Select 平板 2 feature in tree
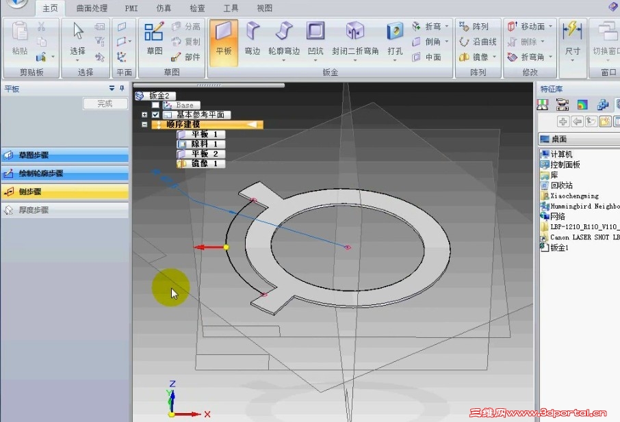The height and width of the screenshot is (422, 620). (x=201, y=154)
